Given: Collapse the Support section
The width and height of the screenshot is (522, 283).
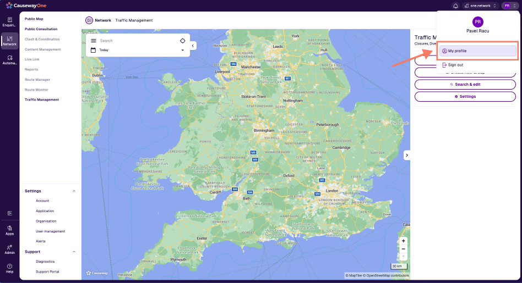Looking at the screenshot, I should coord(74,252).
